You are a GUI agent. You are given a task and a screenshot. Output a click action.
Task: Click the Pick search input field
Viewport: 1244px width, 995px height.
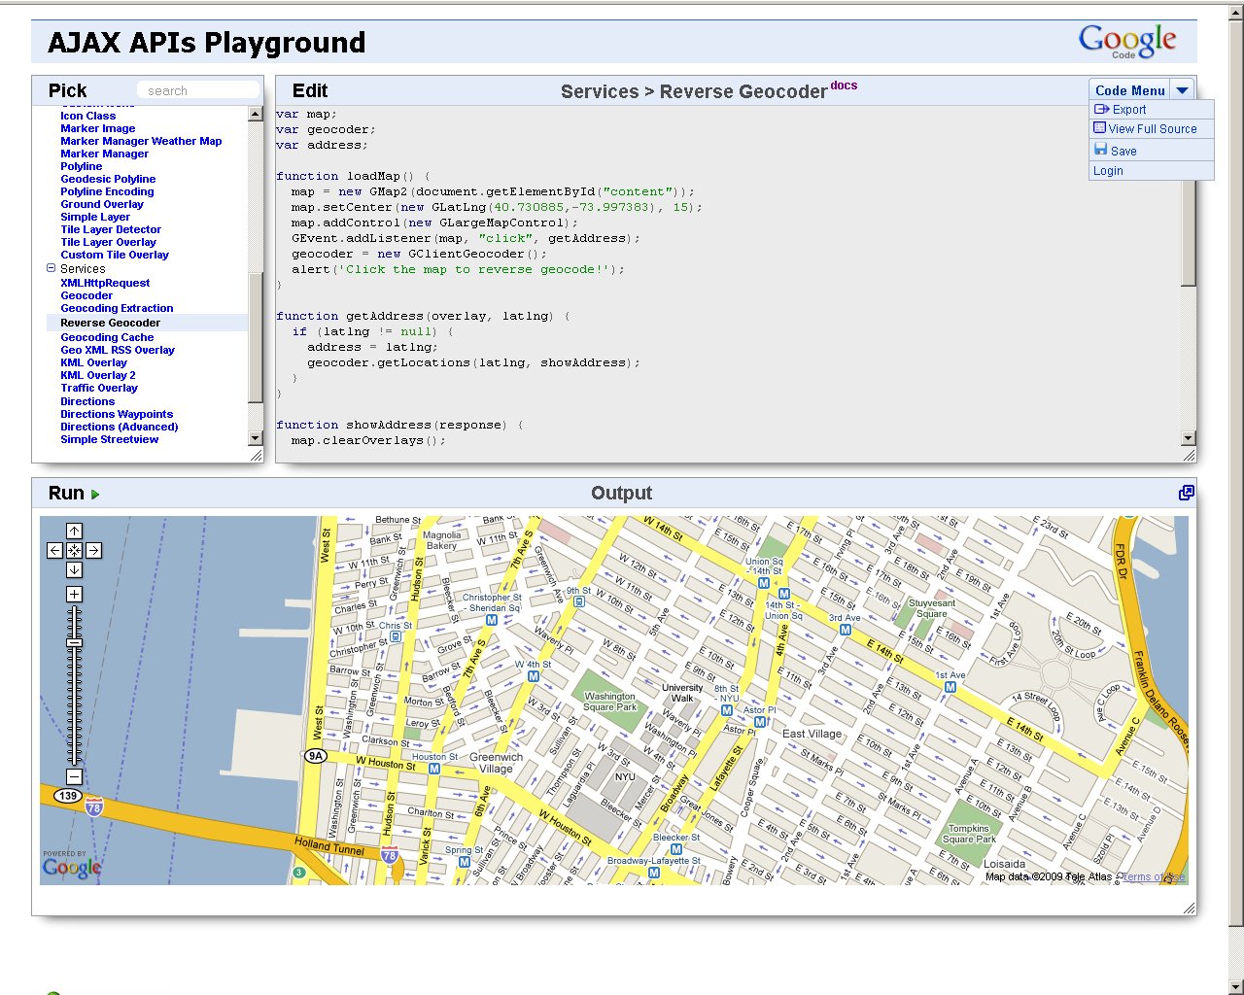198,90
